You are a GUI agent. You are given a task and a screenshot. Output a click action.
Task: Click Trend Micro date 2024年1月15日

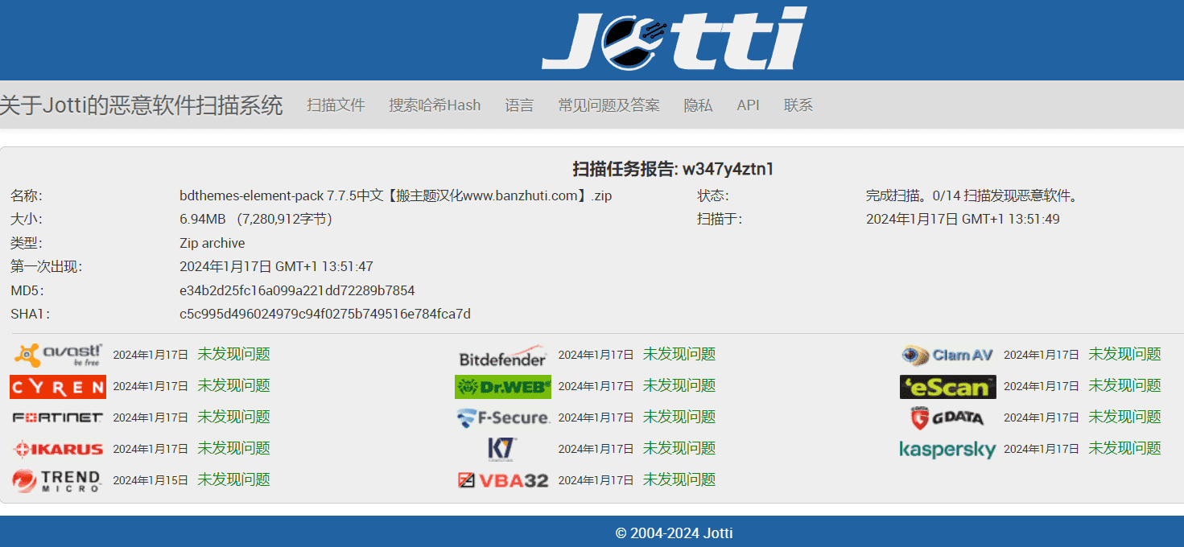click(x=151, y=480)
